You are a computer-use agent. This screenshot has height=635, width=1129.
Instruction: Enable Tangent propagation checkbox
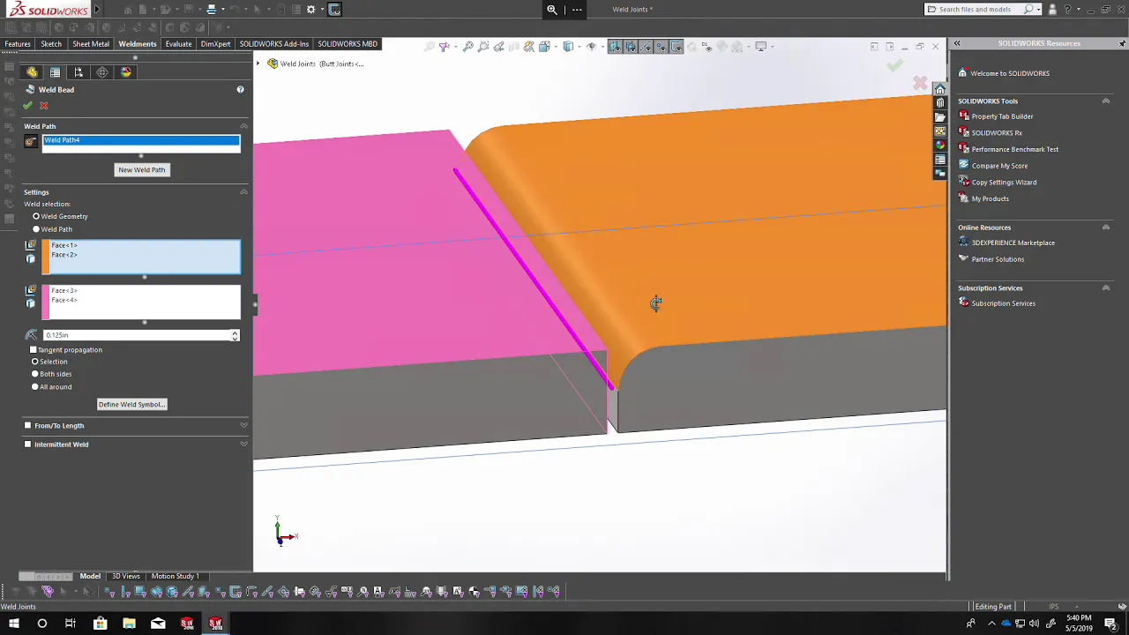click(x=34, y=350)
